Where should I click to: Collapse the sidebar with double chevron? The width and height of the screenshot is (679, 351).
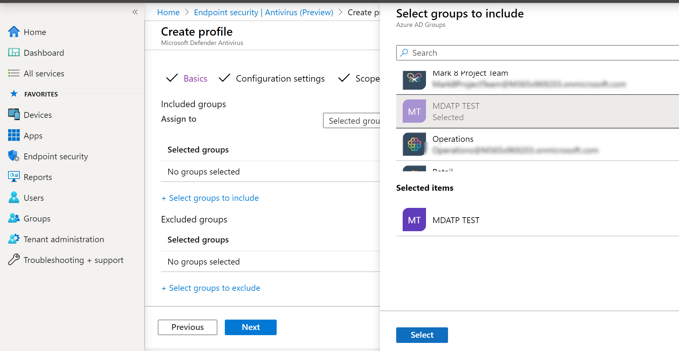(135, 12)
